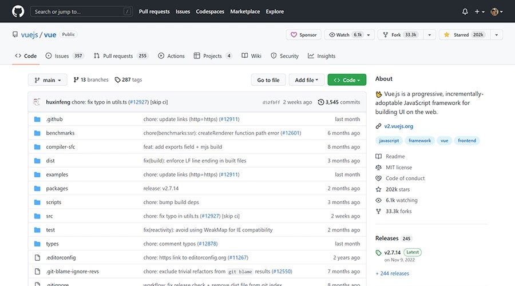
Task: Open the v2.7.14 latest release
Action: point(392,252)
